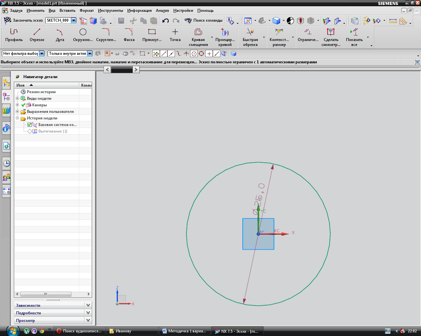421x336 pixels.
Task: Choose the Точка point tool
Action: (x=175, y=35)
